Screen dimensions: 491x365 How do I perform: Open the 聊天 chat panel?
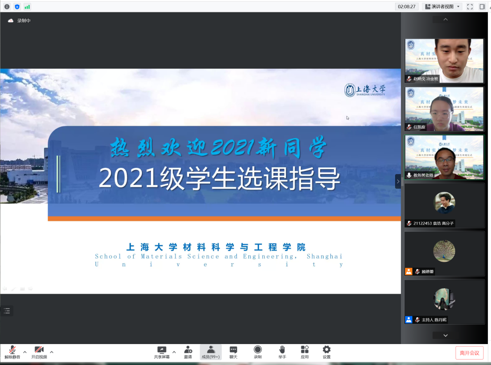click(233, 352)
